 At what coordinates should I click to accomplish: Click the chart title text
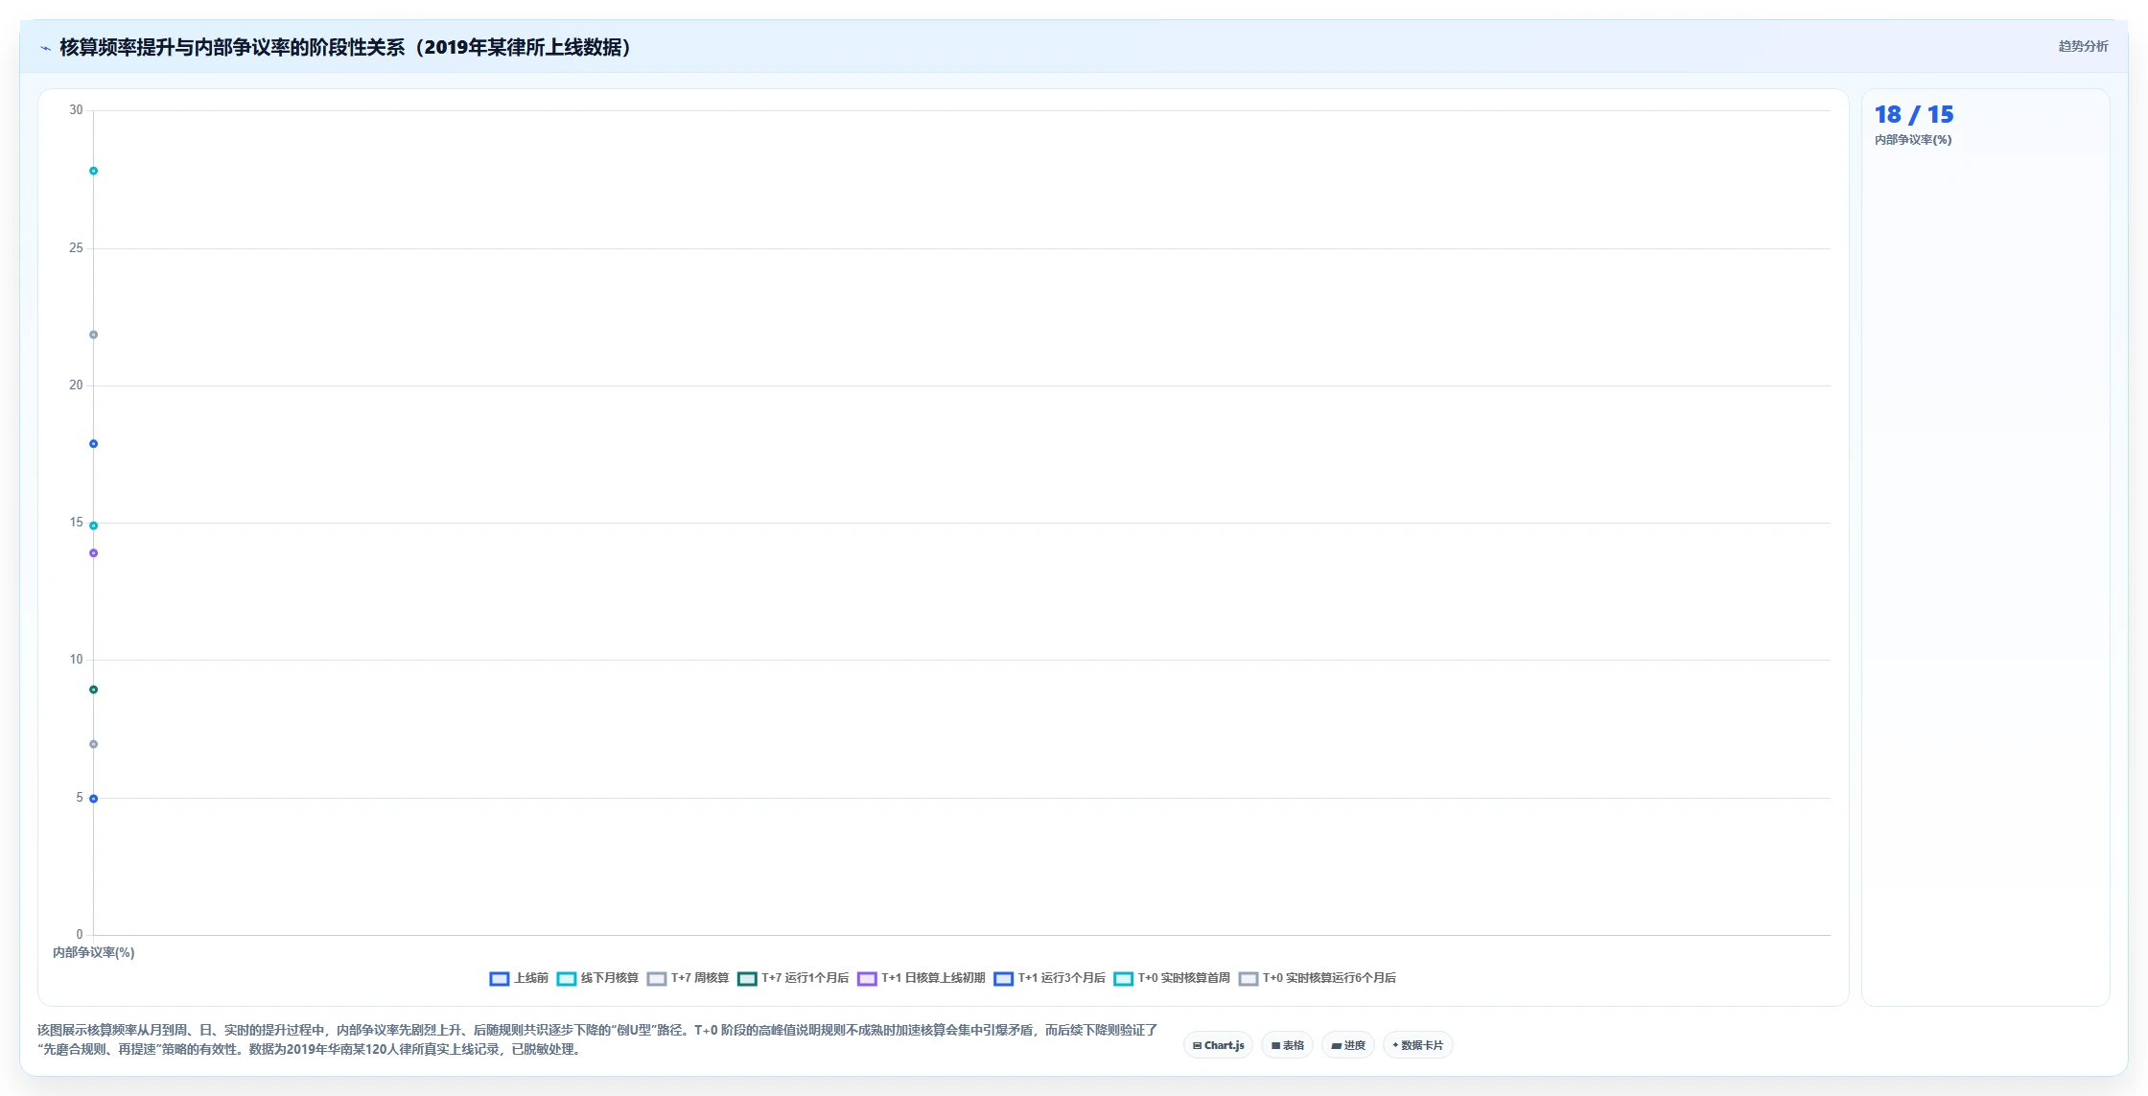pos(345,47)
